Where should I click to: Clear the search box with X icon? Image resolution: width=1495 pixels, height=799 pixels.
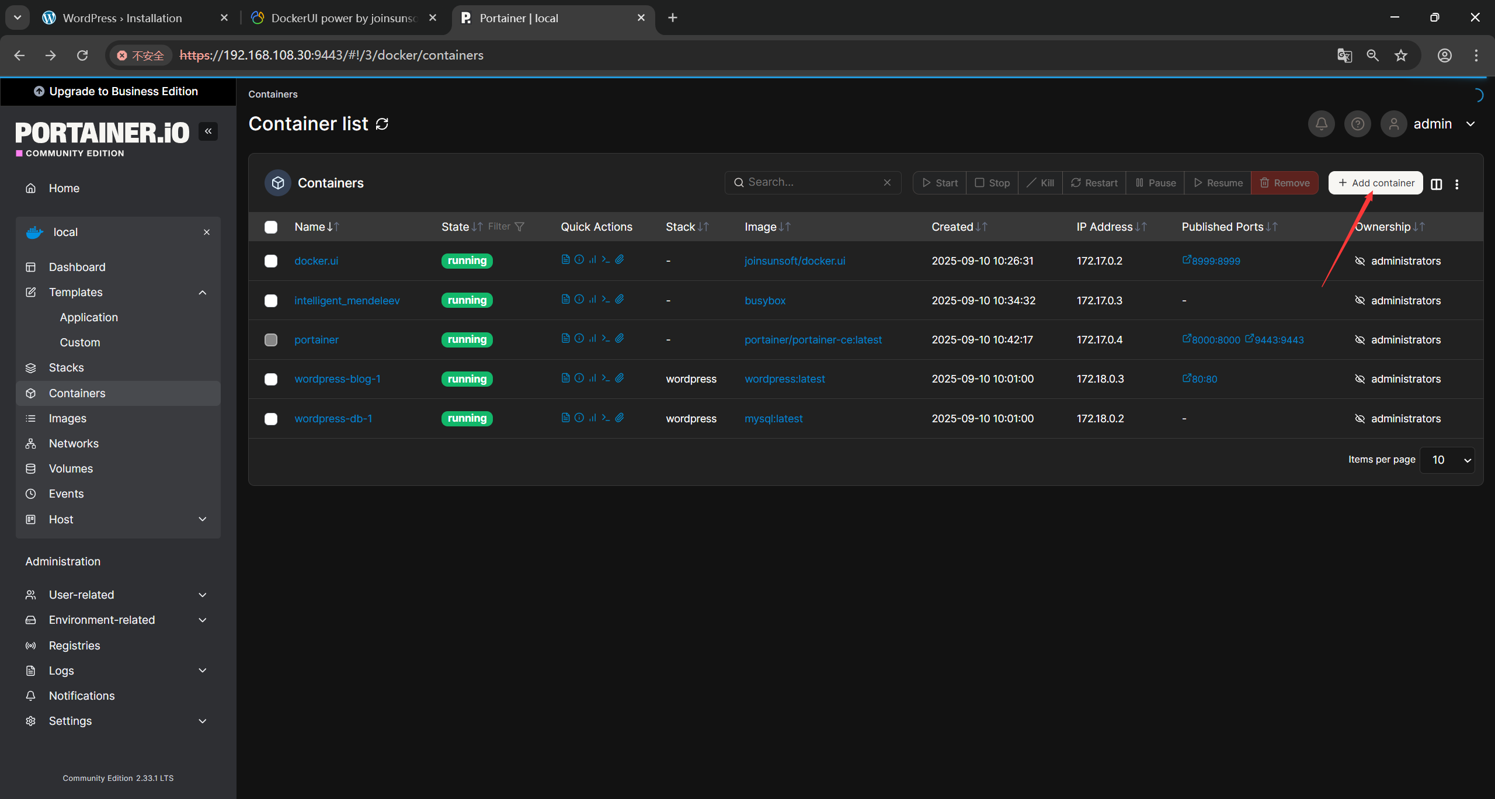click(x=887, y=182)
